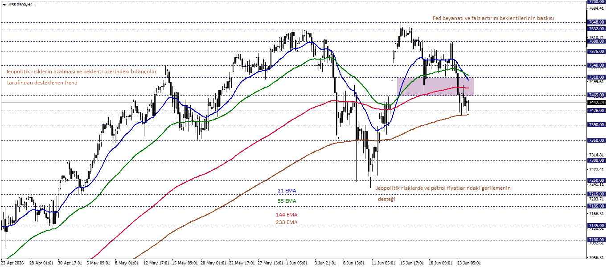Click the '11 Jun 05:01' time label
This screenshot has height=268, width=607.
pos(383,263)
